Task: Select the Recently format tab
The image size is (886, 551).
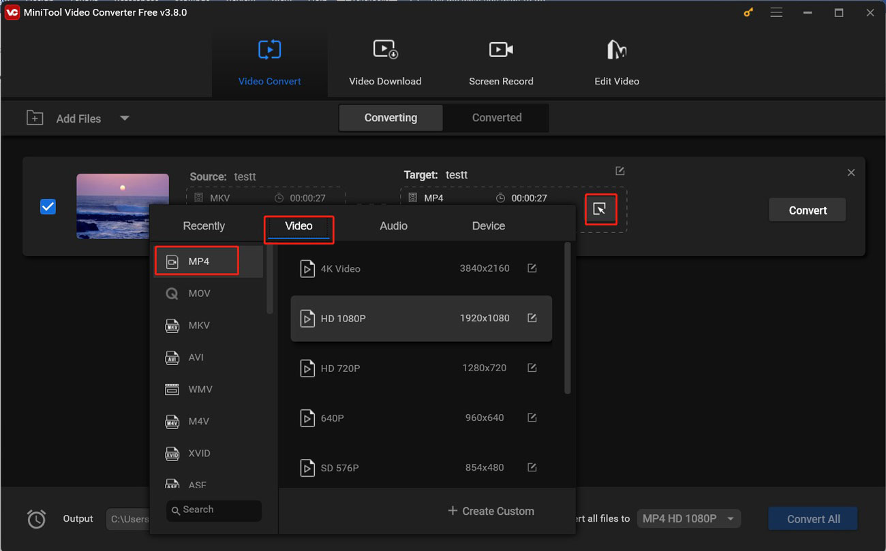Action: click(204, 226)
